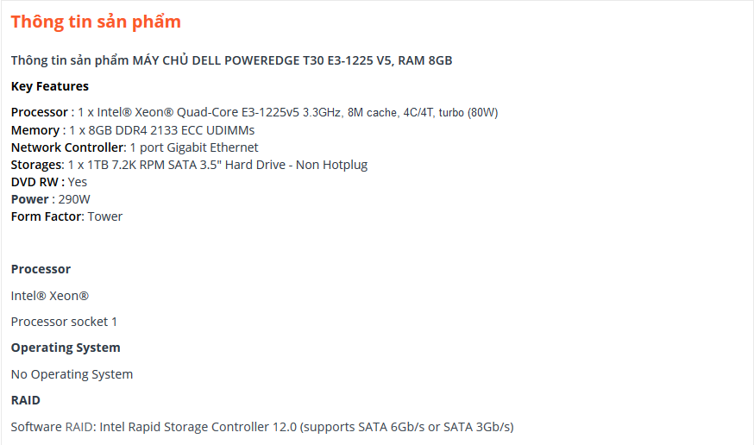This screenshot has height=445, width=754.
Task: Click the 'Form Factor: Tower' line
Action: (66, 216)
